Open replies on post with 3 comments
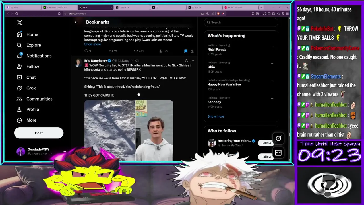 pos(88,51)
